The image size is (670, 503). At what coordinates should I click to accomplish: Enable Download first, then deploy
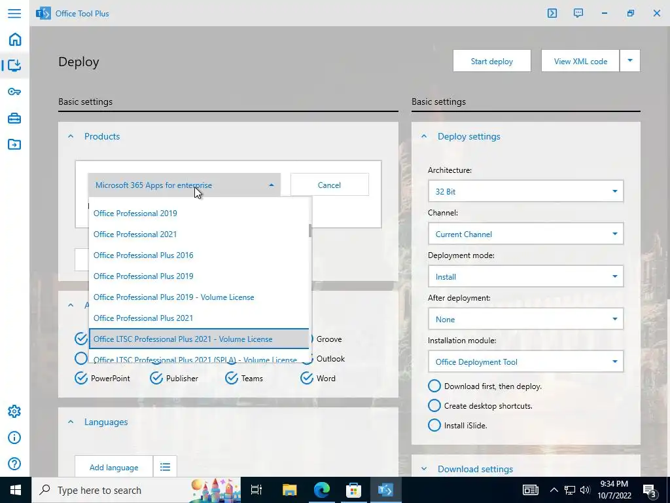434,386
